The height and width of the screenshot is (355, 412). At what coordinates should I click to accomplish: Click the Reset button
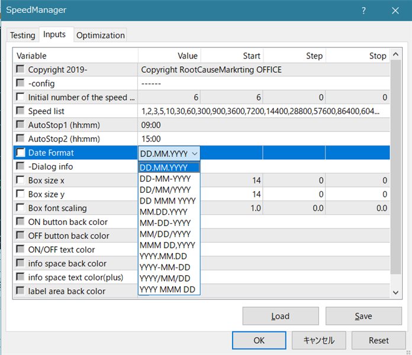tap(379, 340)
